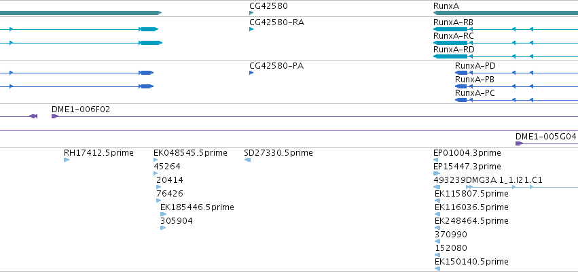
Task: Select the DME1-005G04 feature arrow
Action: pyautogui.click(x=519, y=143)
